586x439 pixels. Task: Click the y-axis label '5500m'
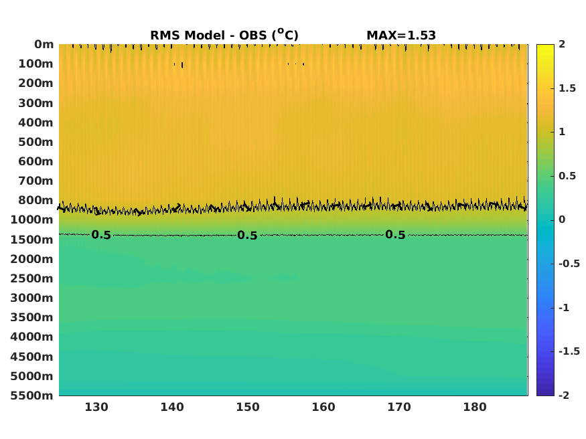[x=32, y=396]
